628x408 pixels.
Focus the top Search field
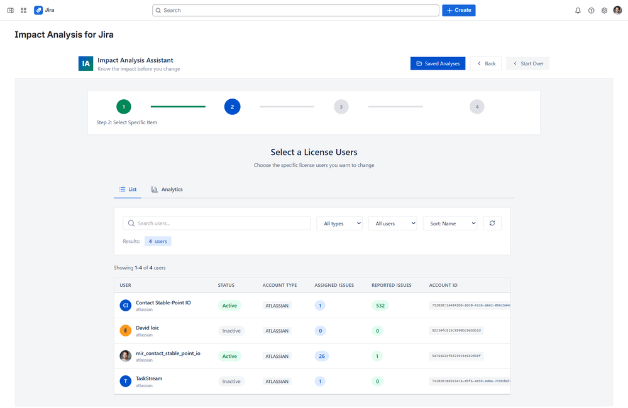(295, 11)
